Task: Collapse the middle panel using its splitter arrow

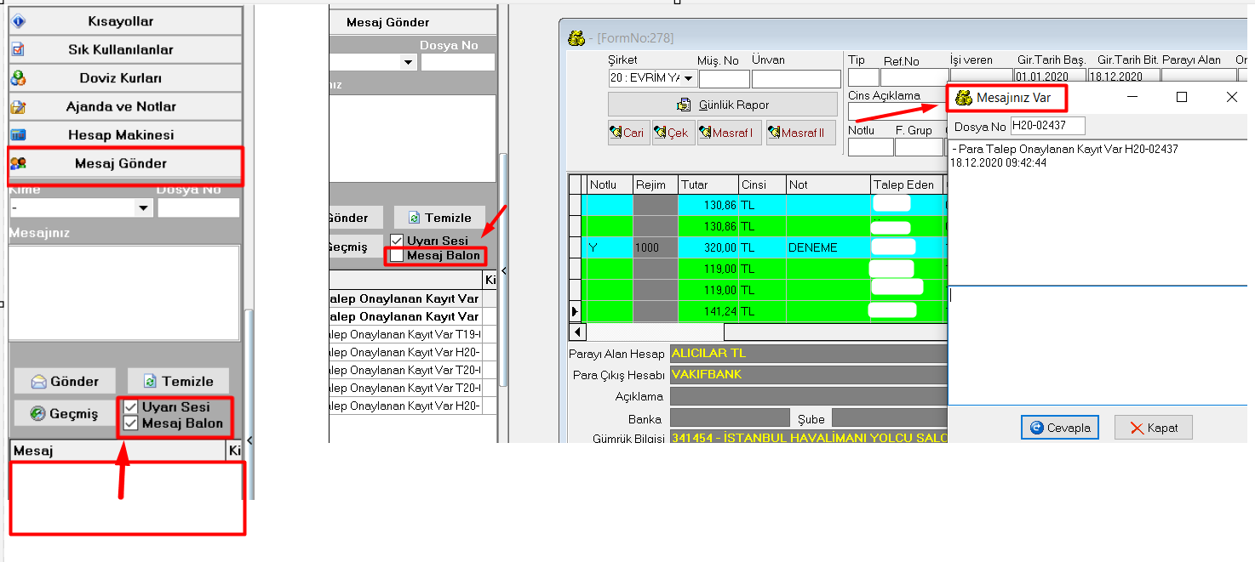Action: pos(504,270)
